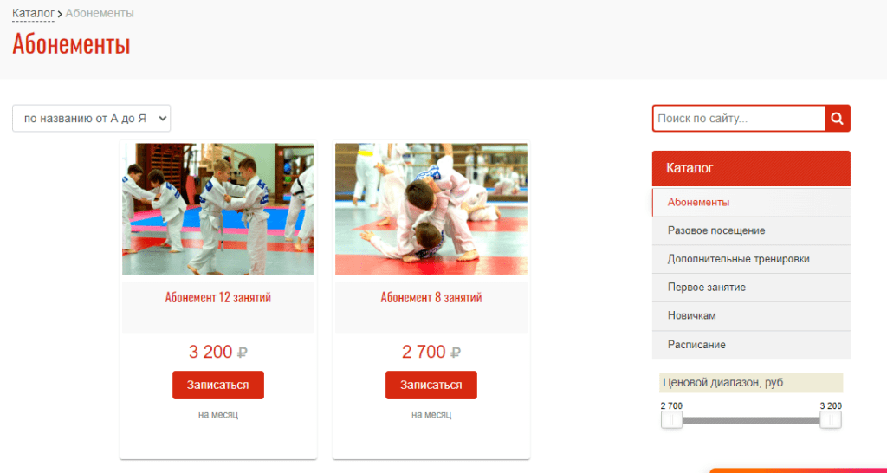The width and height of the screenshot is (887, 473).
Task: Click the minimum price slider handle
Action: pyautogui.click(x=671, y=420)
